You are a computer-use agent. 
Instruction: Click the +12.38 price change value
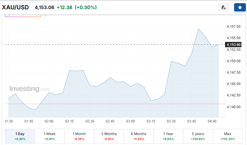64,7
